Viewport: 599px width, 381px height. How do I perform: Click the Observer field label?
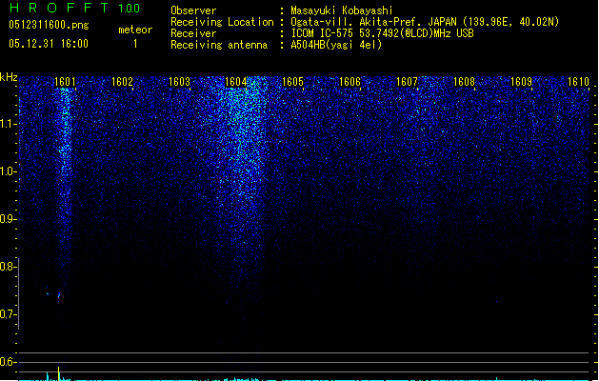[x=193, y=10]
